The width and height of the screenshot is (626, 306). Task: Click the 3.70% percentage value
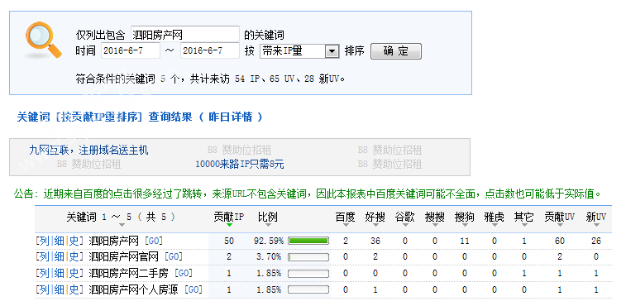click(268, 257)
